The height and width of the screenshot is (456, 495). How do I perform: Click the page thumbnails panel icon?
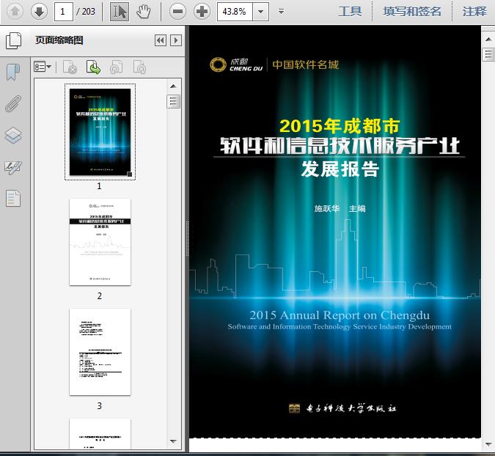pyautogui.click(x=14, y=40)
